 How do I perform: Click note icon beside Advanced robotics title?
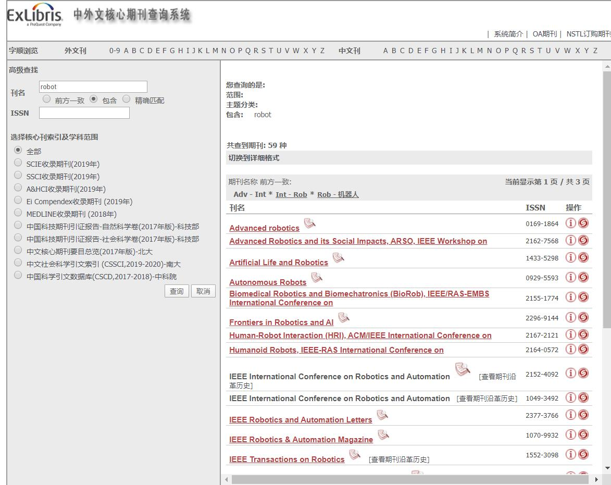(309, 223)
